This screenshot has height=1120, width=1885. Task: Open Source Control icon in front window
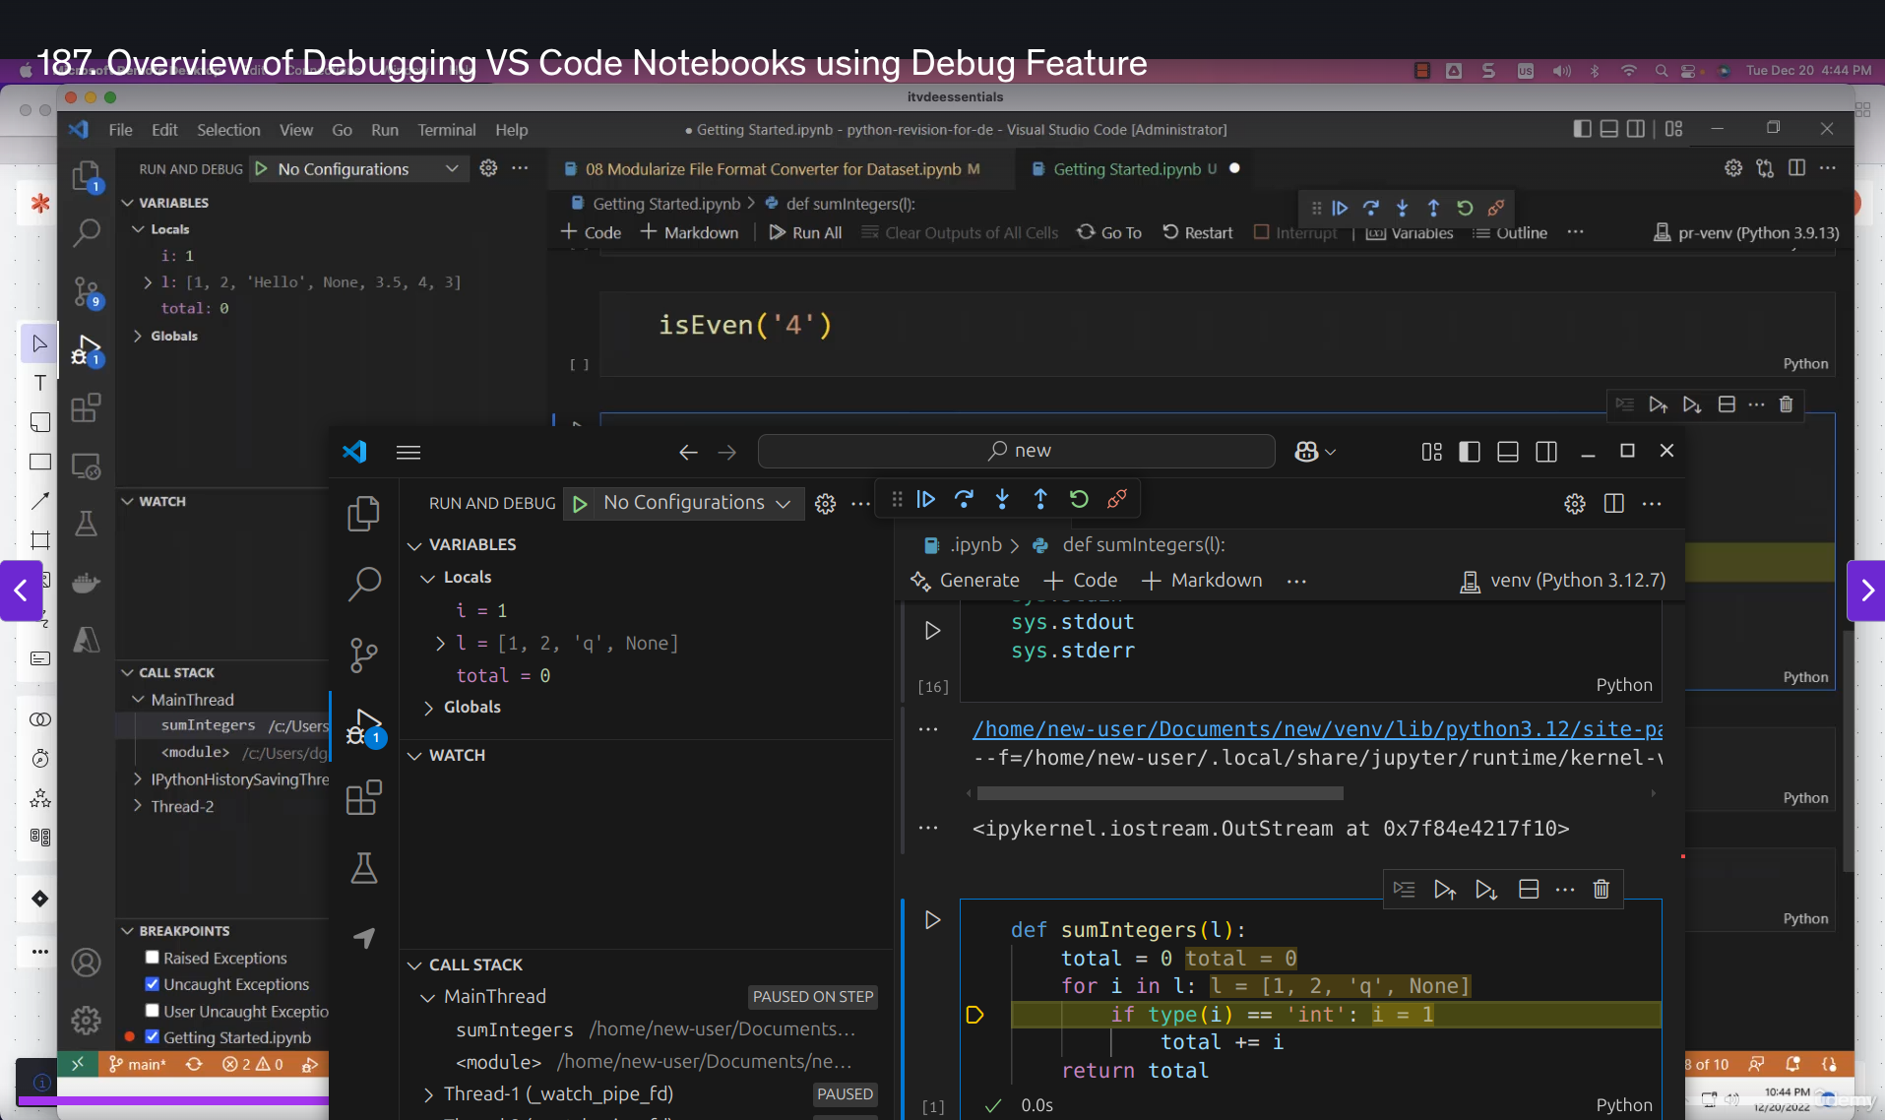tap(364, 654)
